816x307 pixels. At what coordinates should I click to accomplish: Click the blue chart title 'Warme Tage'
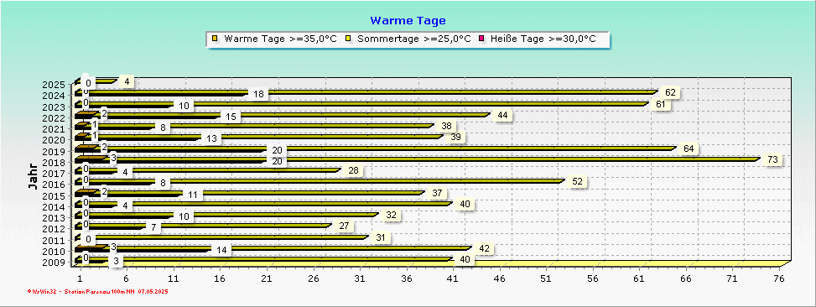click(x=408, y=21)
